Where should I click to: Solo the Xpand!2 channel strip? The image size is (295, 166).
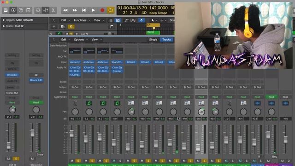120,161
